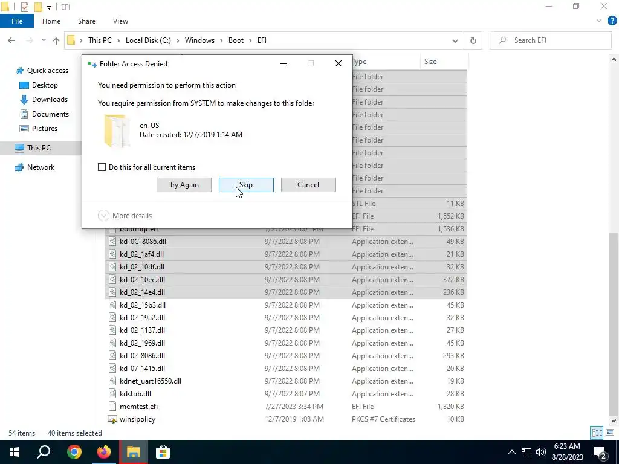Open the Home ribbon tab
This screenshot has height=464, width=619.
coord(51,21)
